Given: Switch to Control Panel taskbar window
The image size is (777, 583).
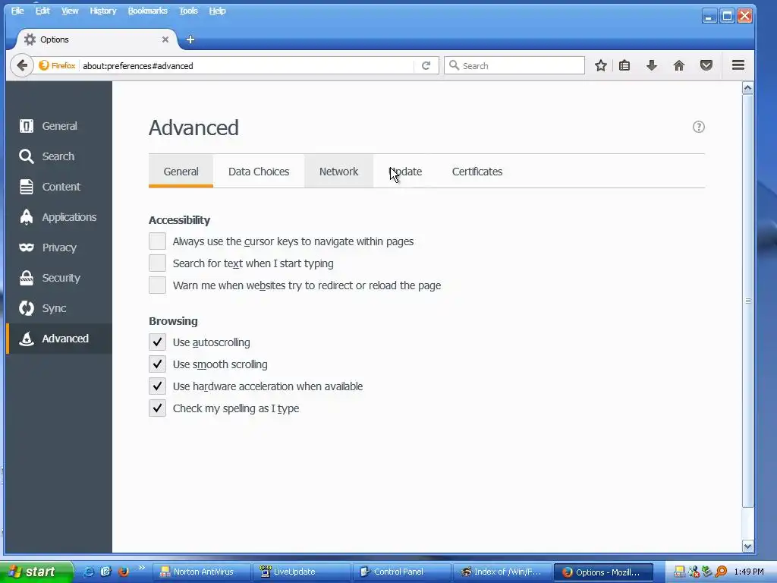Looking at the screenshot, I should (x=402, y=572).
